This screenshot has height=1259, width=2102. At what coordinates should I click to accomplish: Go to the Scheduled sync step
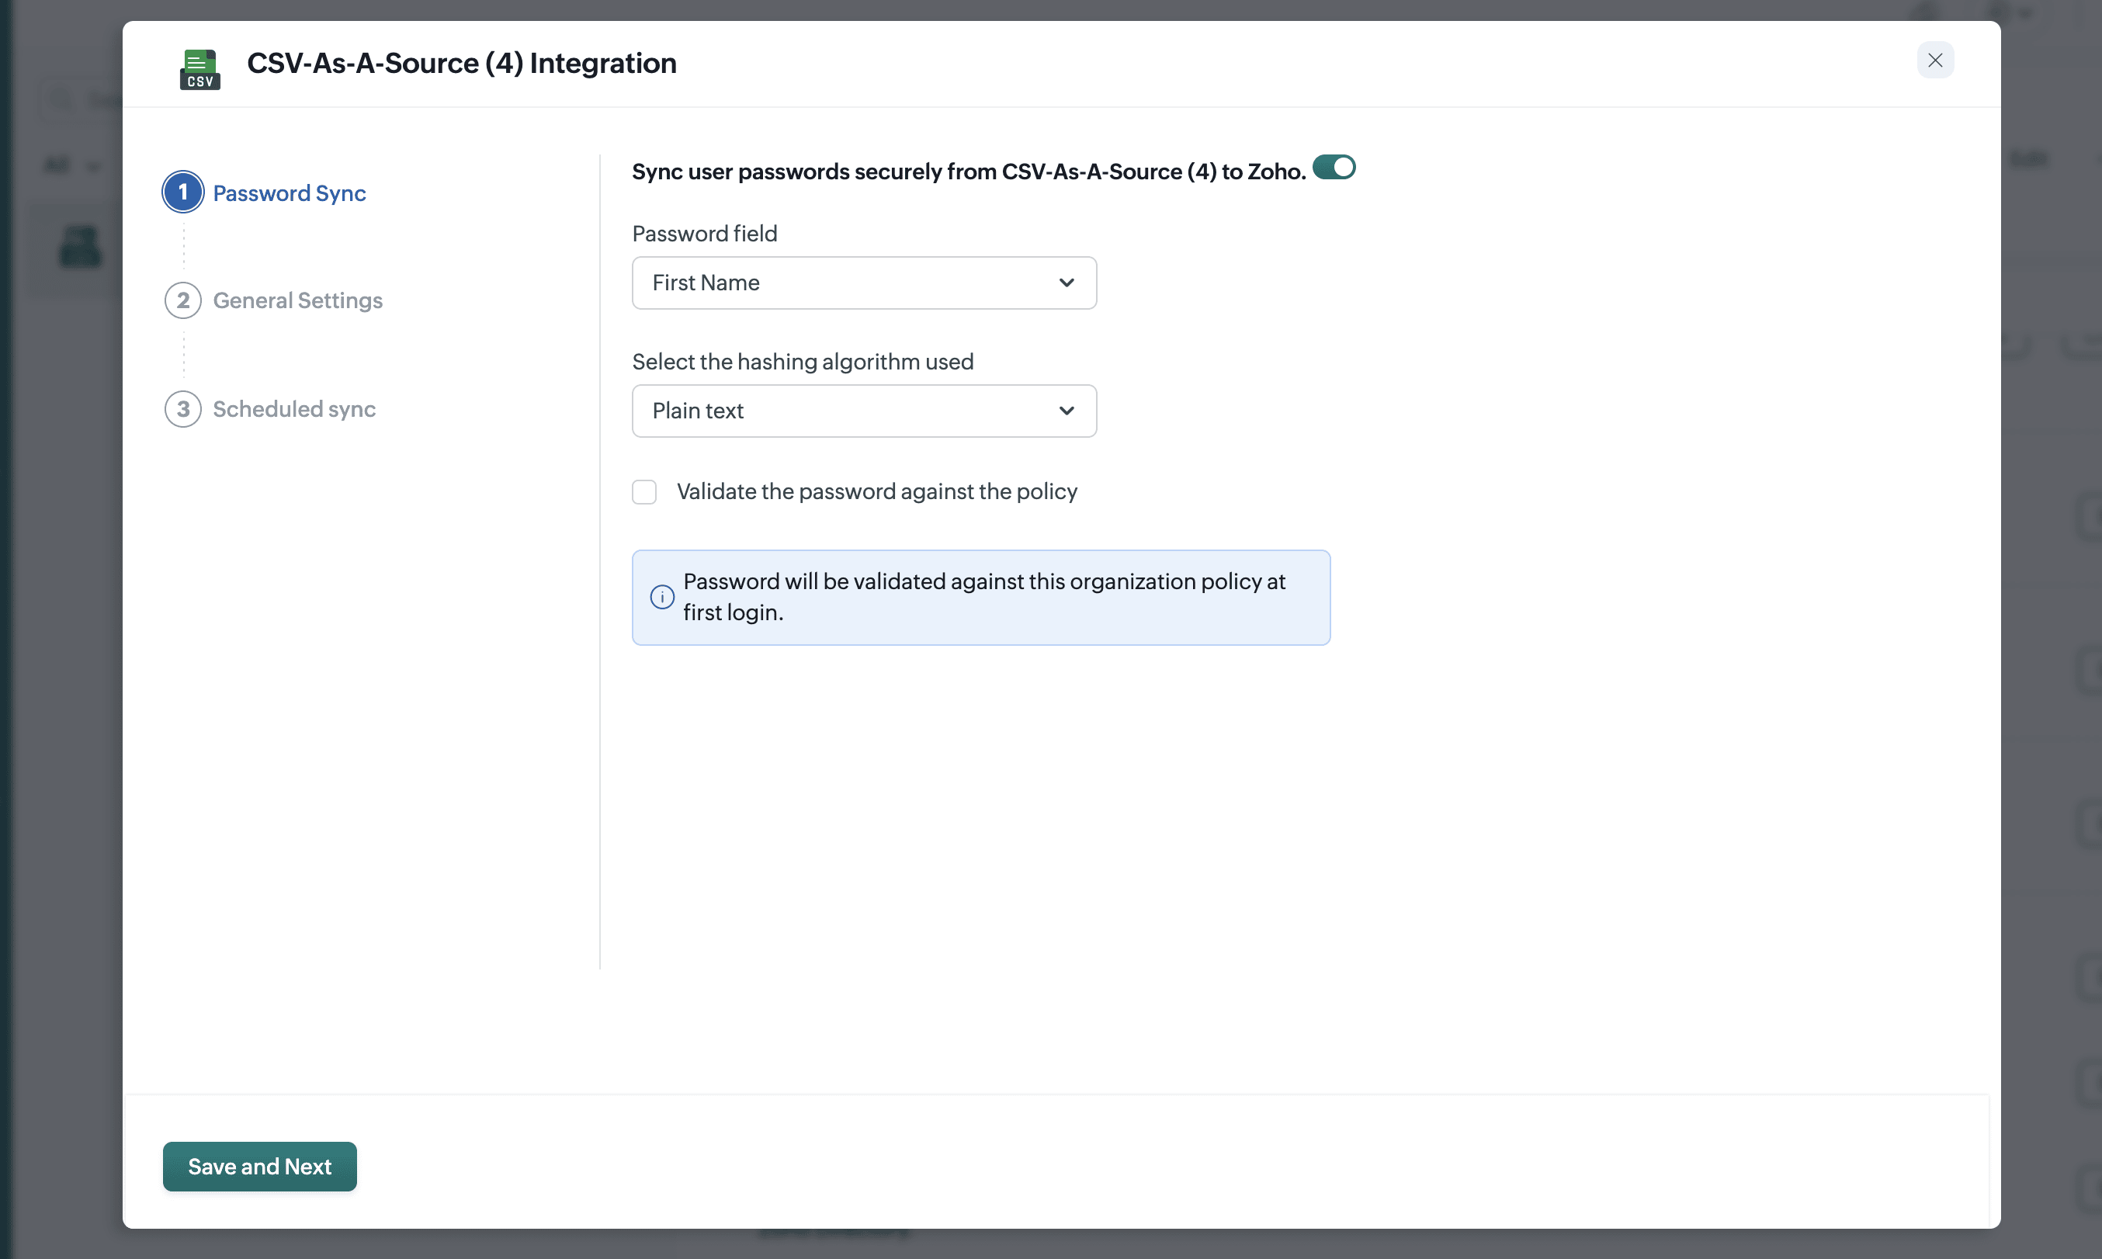pyautogui.click(x=293, y=409)
